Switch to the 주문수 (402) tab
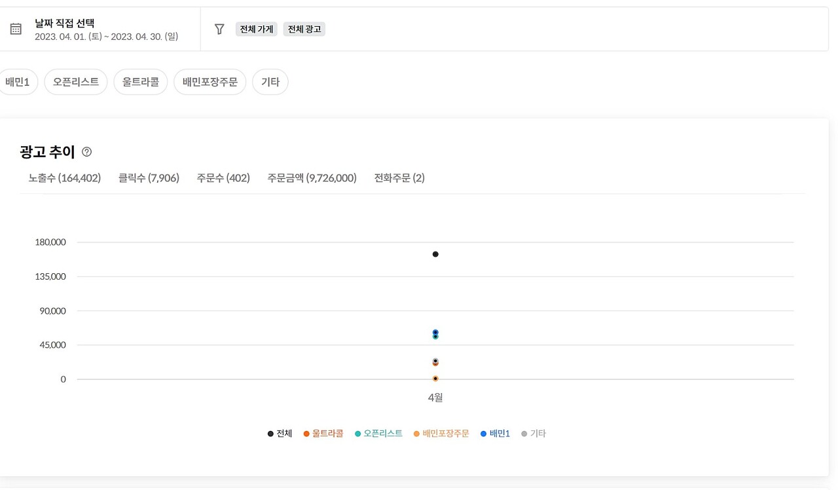Image resolution: width=838 pixels, height=490 pixels. 223,178
